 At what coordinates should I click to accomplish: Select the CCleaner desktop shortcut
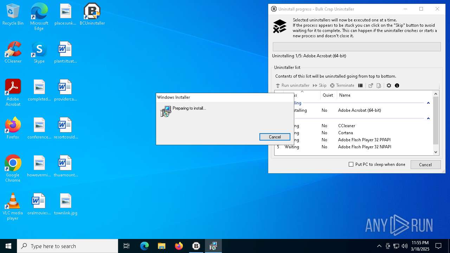click(x=13, y=53)
